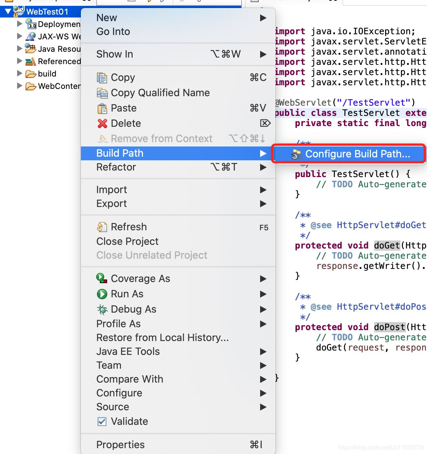Open the New submenu
Viewport: 427px width, 454px height.
click(107, 18)
